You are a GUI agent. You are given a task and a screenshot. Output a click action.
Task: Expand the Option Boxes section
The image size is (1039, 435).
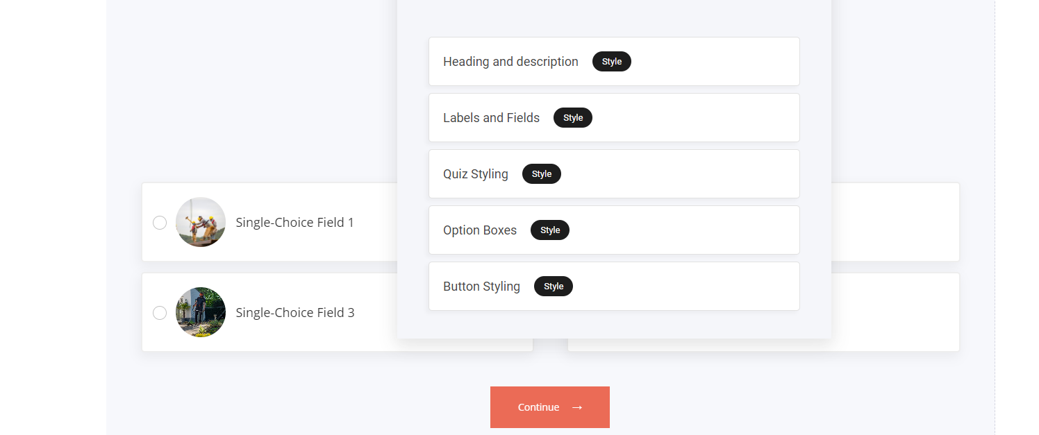point(480,230)
